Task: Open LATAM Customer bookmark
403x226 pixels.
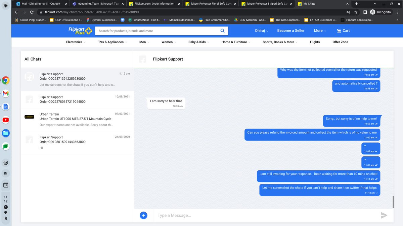Action: point(320,20)
